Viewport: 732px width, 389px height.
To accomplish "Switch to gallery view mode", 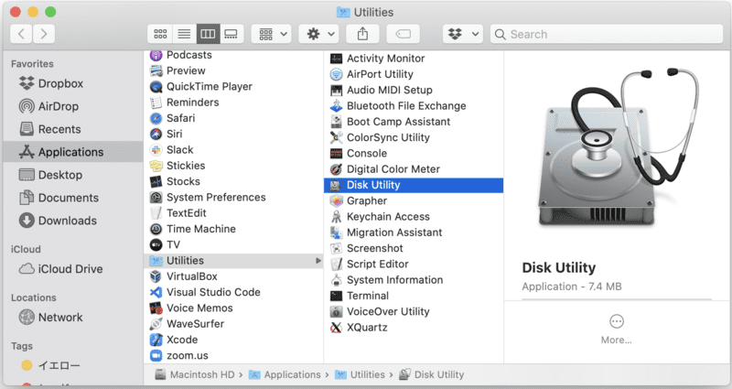I will [x=231, y=34].
